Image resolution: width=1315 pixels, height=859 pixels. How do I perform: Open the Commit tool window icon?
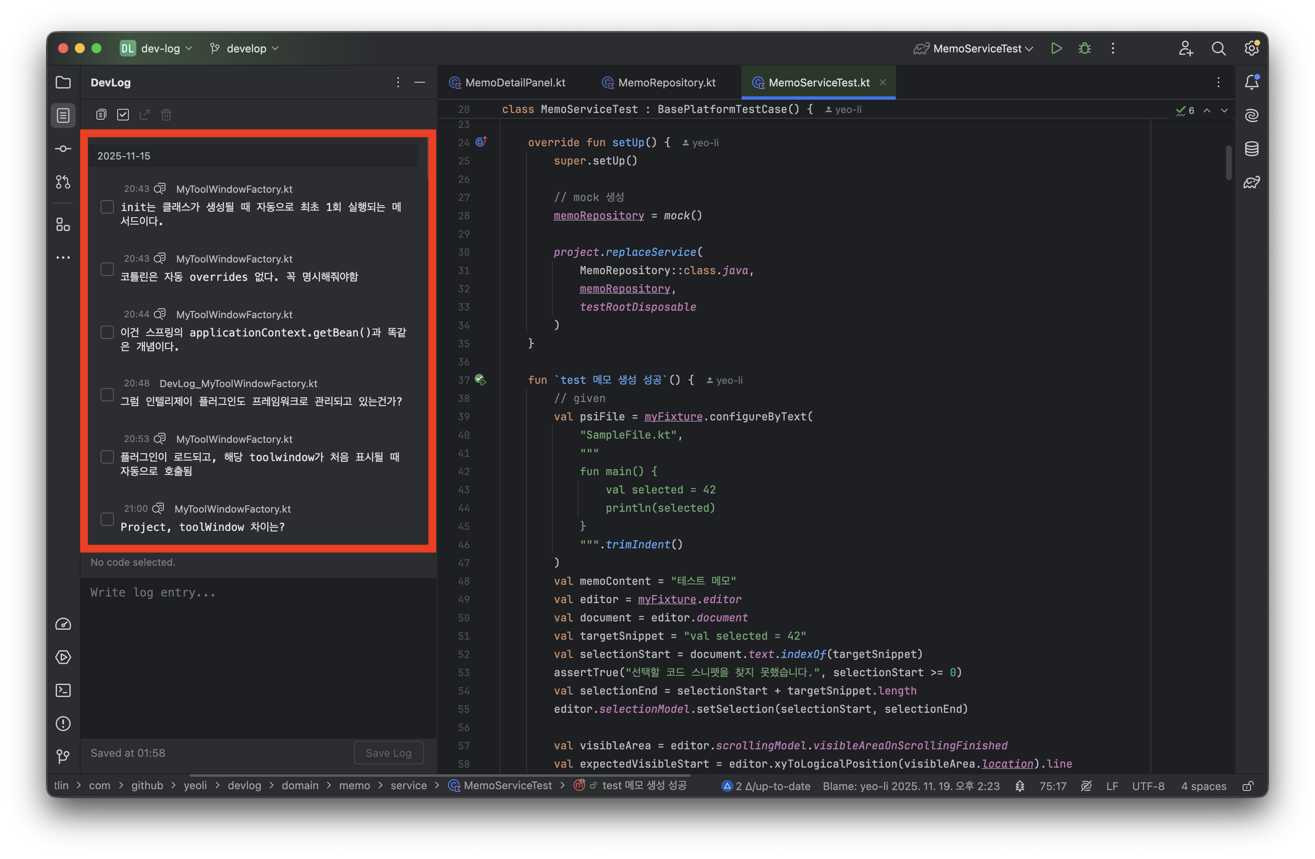(x=63, y=149)
